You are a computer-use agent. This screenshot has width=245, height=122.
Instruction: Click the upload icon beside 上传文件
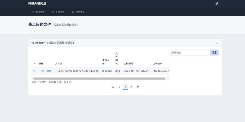pos(53,12)
